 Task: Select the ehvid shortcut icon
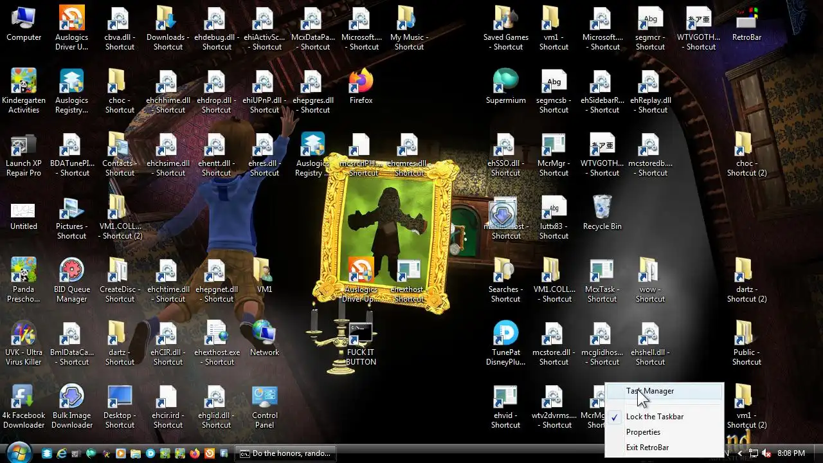tap(506, 407)
